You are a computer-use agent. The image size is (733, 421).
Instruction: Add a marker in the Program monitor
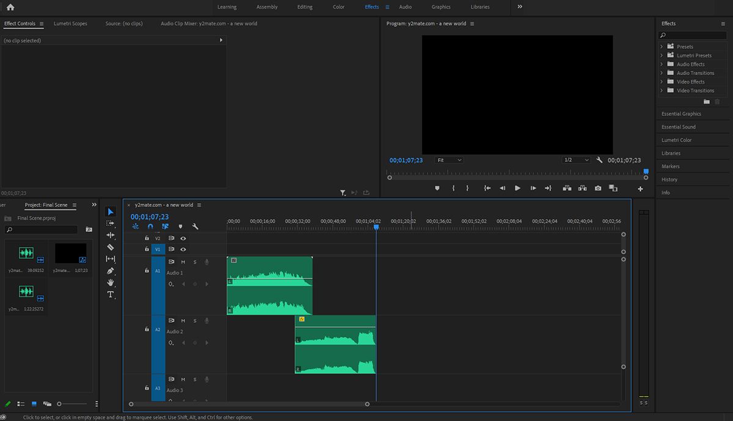pyautogui.click(x=437, y=188)
